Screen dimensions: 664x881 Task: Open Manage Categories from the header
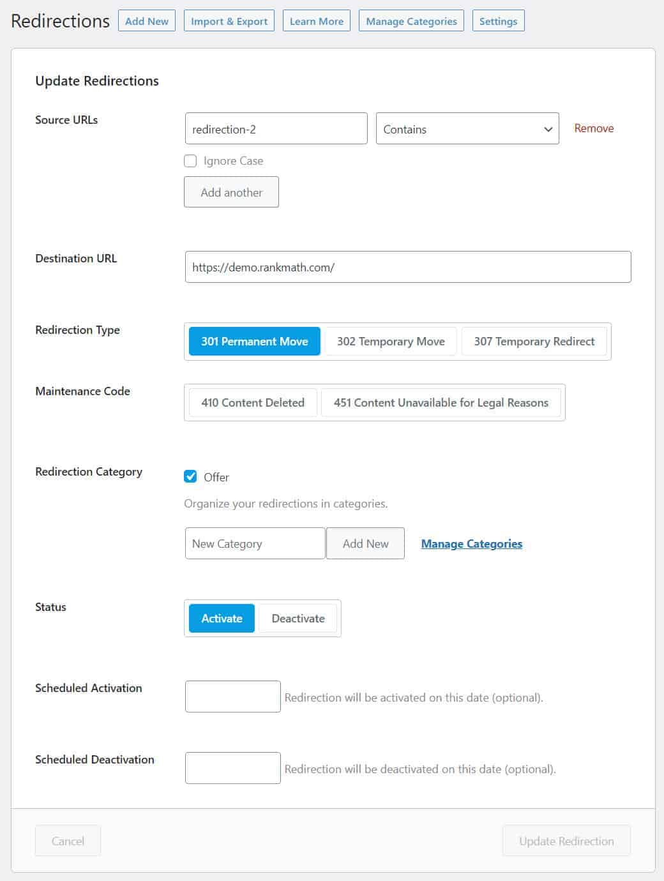(x=411, y=21)
